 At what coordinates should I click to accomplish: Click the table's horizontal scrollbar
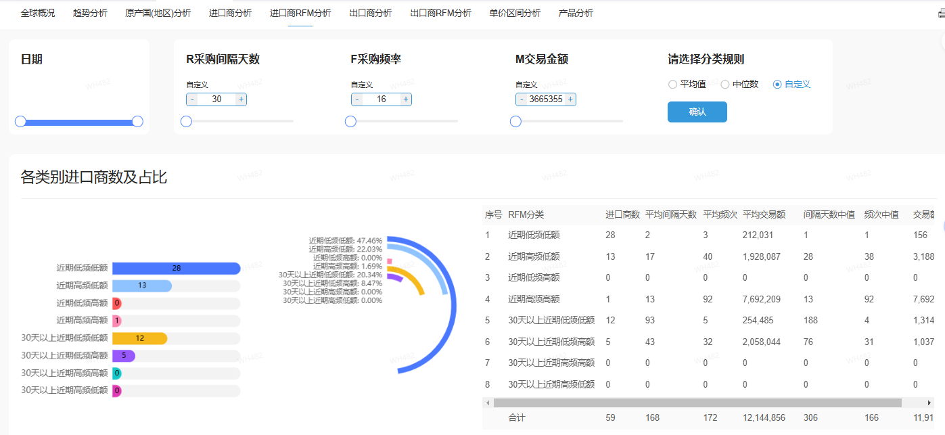point(697,403)
